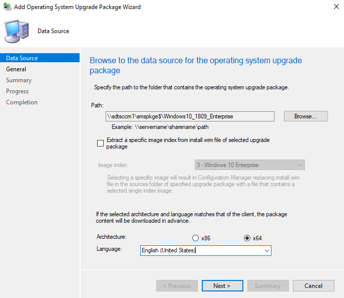The image size is (344, 298).
Task: Cancel the wizard with Cancel button
Action: [313, 285]
